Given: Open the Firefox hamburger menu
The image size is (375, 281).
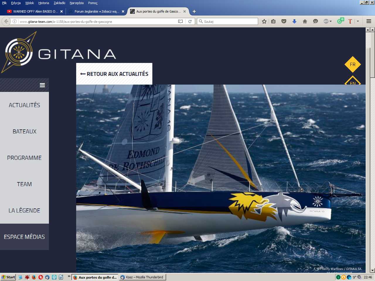Looking at the screenshot, I should tap(369, 21).
